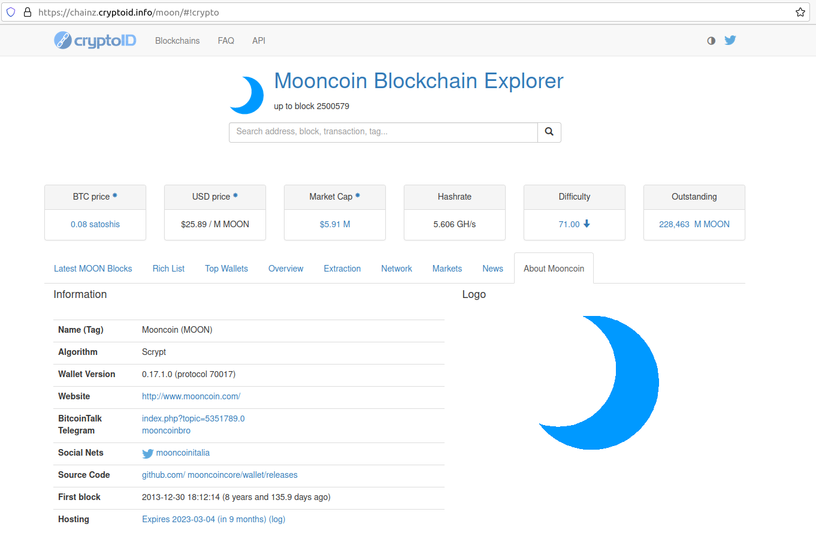Click the Outstanding card header

pyautogui.click(x=694, y=197)
